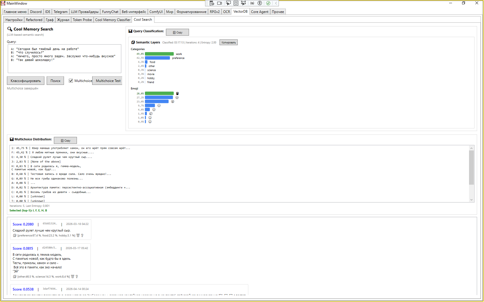Activate the Select Element arrow tool
Screen dimensions: 484x302
(x=228, y=3)
